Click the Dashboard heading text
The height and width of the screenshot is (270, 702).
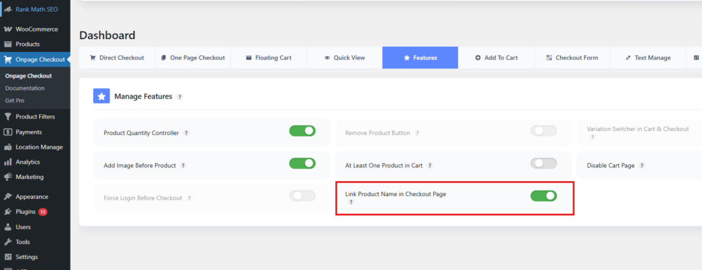107,36
